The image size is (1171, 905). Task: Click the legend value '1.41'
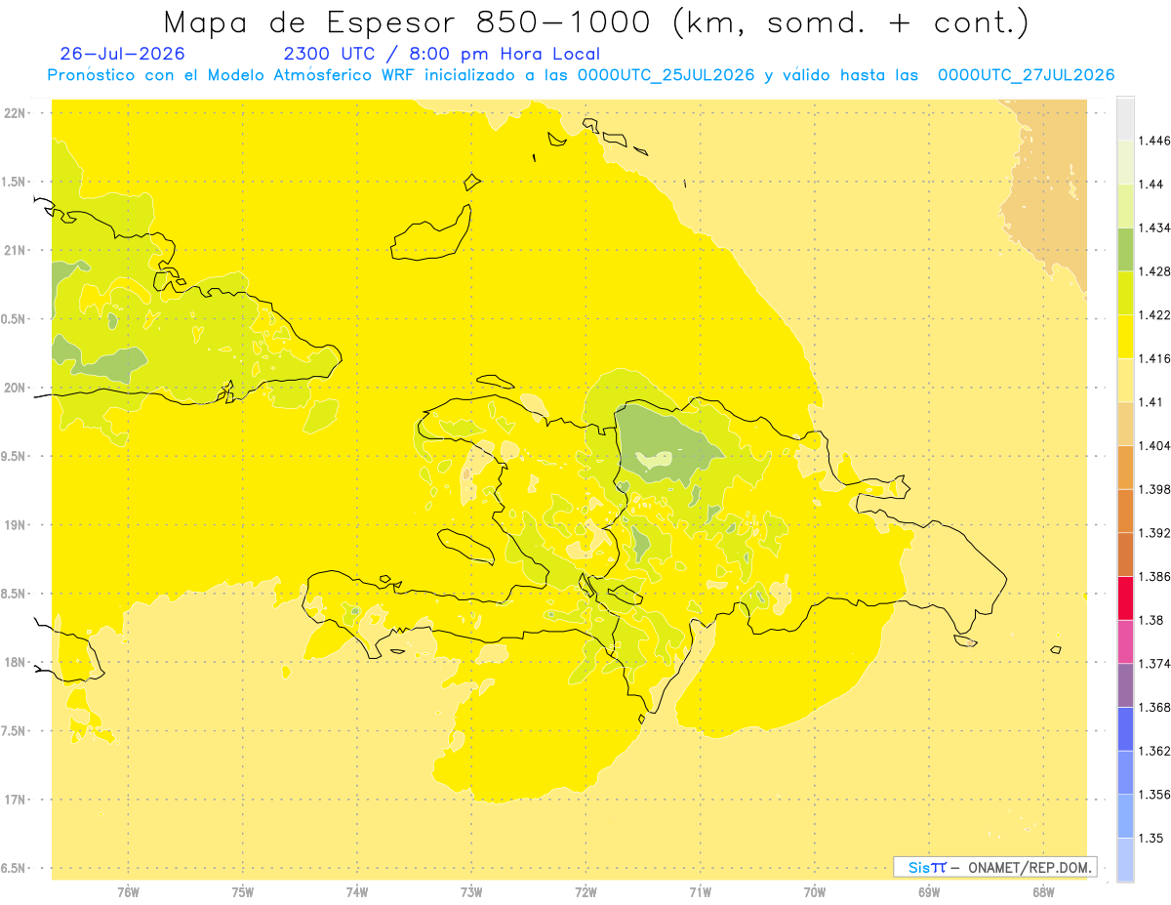coord(1151,402)
